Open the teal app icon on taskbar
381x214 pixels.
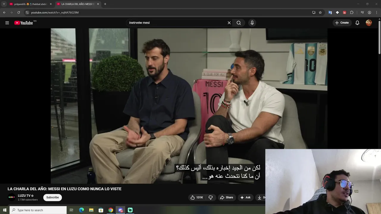click(x=130, y=210)
